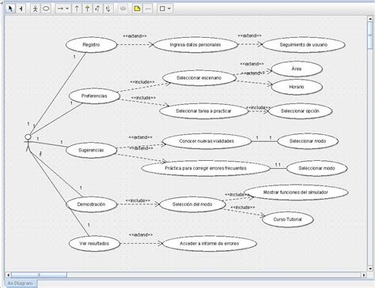Click the extend label before Seguimiento de usuario

pyautogui.click(x=250, y=36)
